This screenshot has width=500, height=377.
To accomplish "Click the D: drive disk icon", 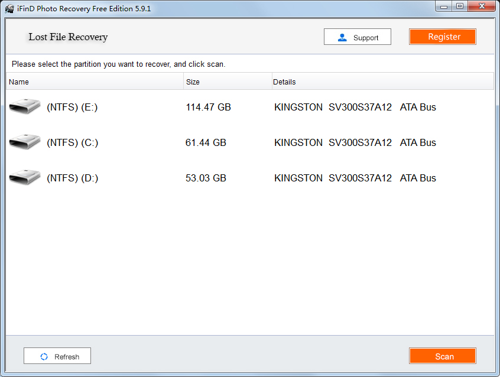I will pyautogui.click(x=25, y=178).
